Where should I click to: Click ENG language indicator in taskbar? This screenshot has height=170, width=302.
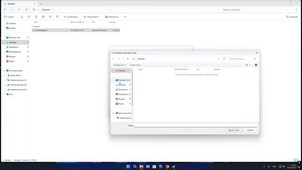[275, 167]
